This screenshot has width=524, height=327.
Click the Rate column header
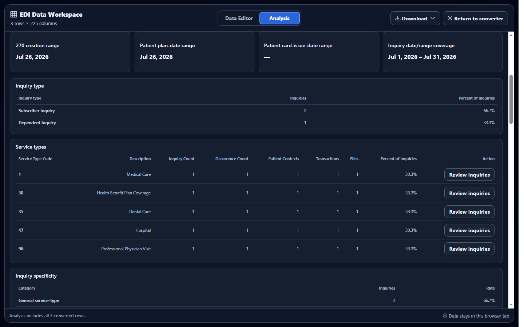tap(490, 288)
